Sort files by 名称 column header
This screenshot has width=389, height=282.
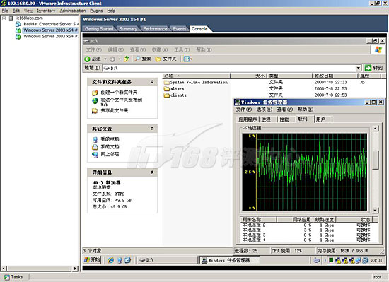[x=196, y=76]
